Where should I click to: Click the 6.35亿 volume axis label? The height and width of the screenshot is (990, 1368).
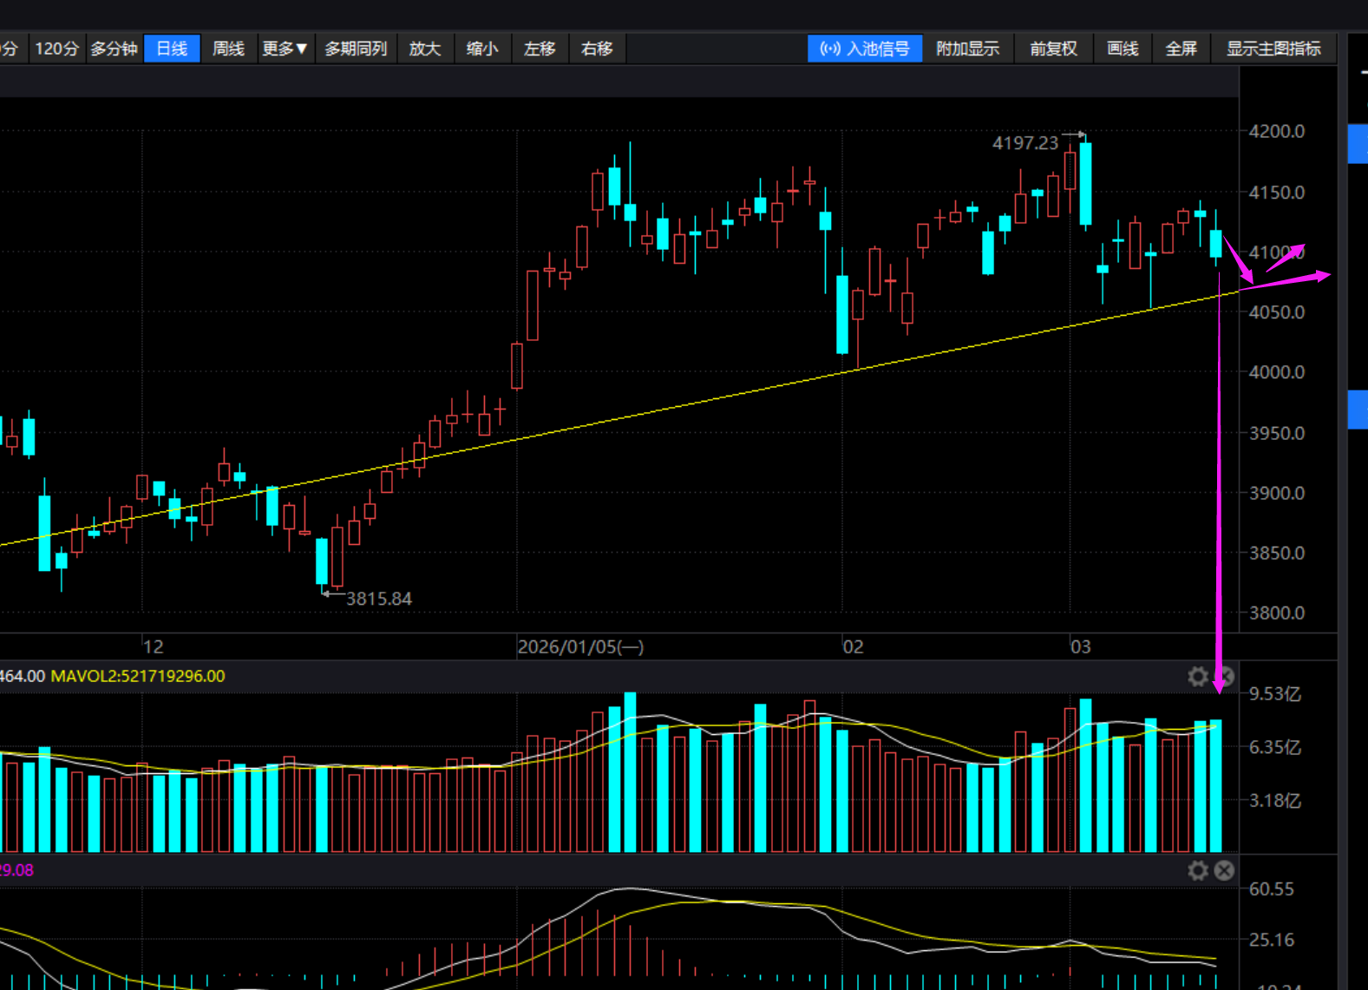(1275, 747)
